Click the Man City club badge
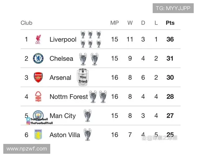The height and width of the screenshot is (157, 197). coord(38,114)
